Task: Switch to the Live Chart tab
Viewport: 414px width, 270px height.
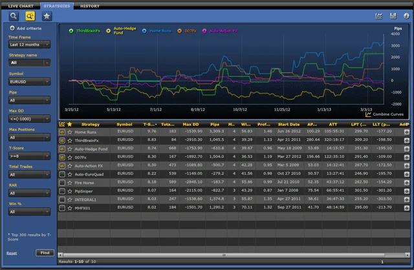Action: (21, 6)
